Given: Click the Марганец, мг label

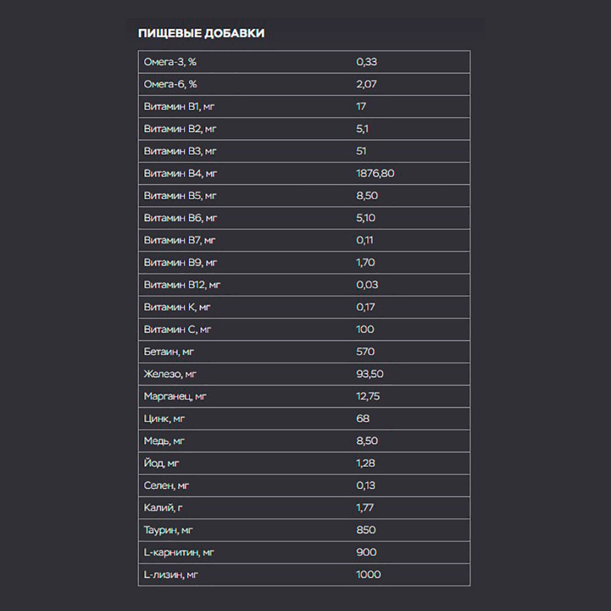Looking at the screenshot, I should 175,397.
